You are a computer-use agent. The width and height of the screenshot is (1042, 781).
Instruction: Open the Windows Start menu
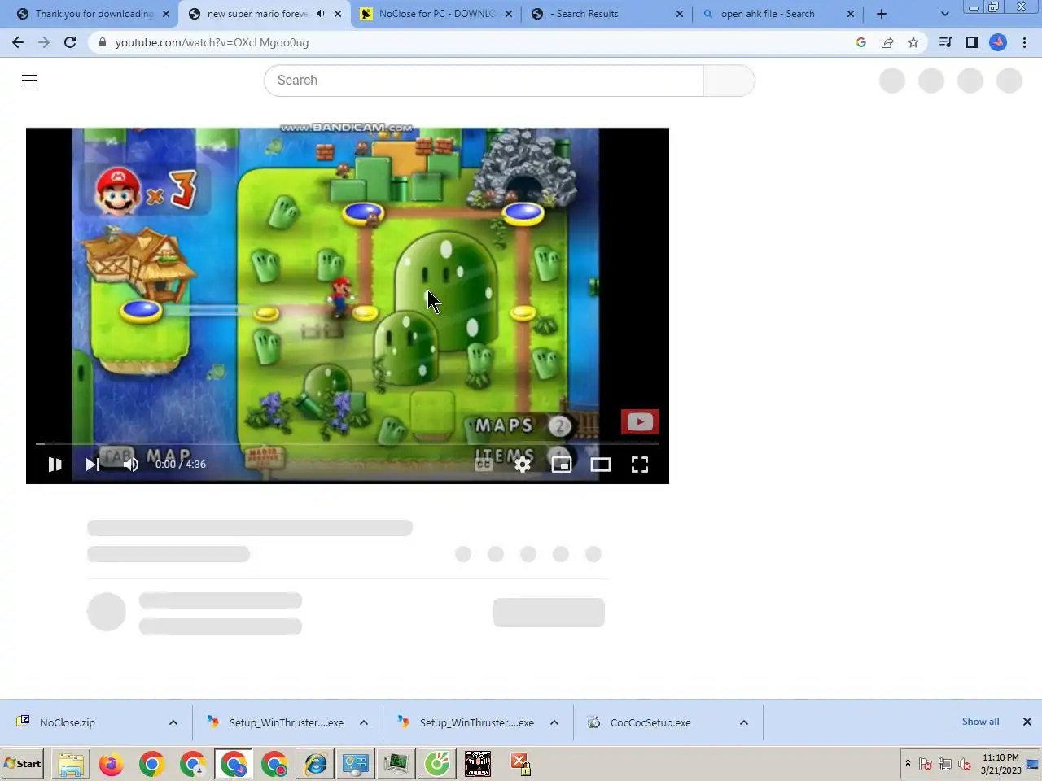pos(23,764)
